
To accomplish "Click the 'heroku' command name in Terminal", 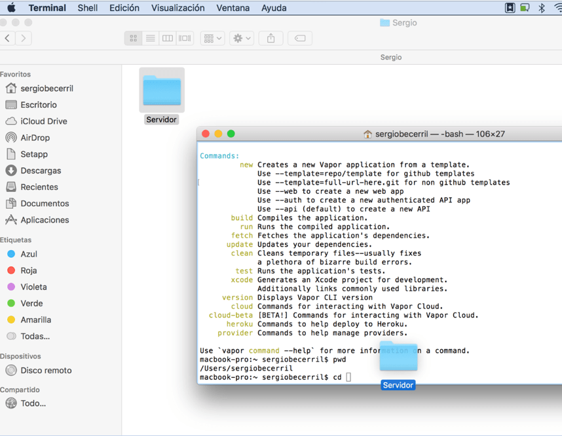I will click(x=240, y=324).
